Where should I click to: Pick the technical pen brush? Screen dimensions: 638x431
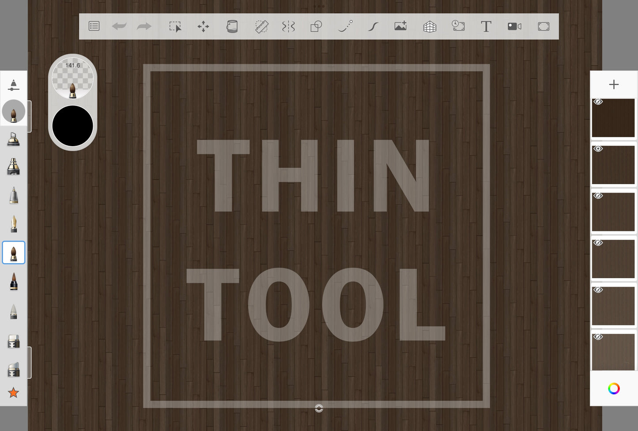(x=14, y=195)
